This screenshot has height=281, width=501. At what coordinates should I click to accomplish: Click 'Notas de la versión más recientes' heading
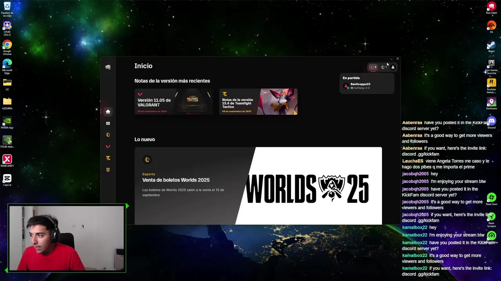coord(172,81)
